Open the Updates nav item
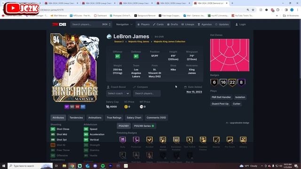Image resolution: width=301 pixels, height=169 pixels. coord(222,24)
